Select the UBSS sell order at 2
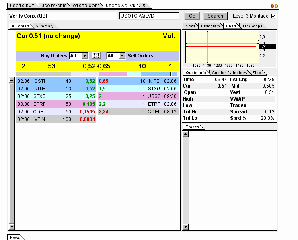298x240 pixels. coord(138,96)
